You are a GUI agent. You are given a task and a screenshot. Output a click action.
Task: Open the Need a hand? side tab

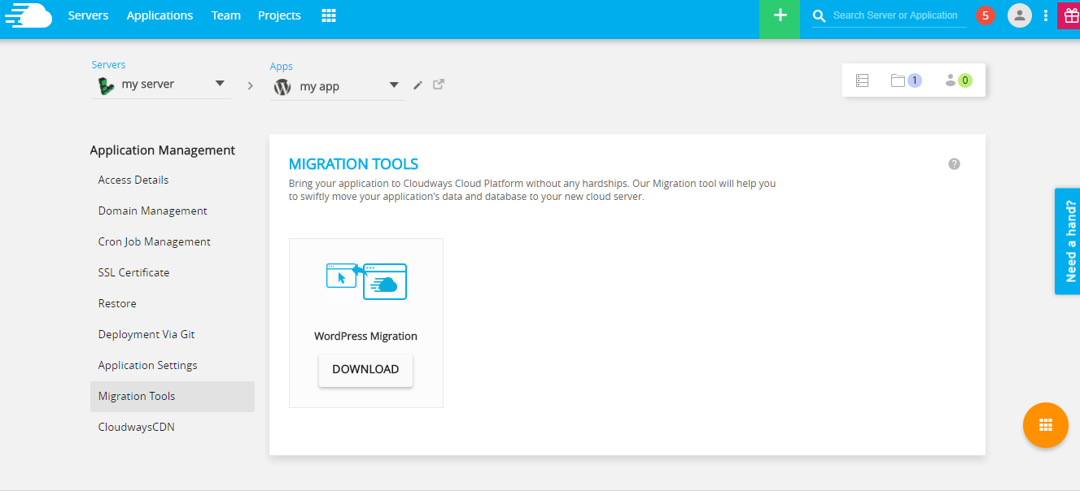point(1068,241)
